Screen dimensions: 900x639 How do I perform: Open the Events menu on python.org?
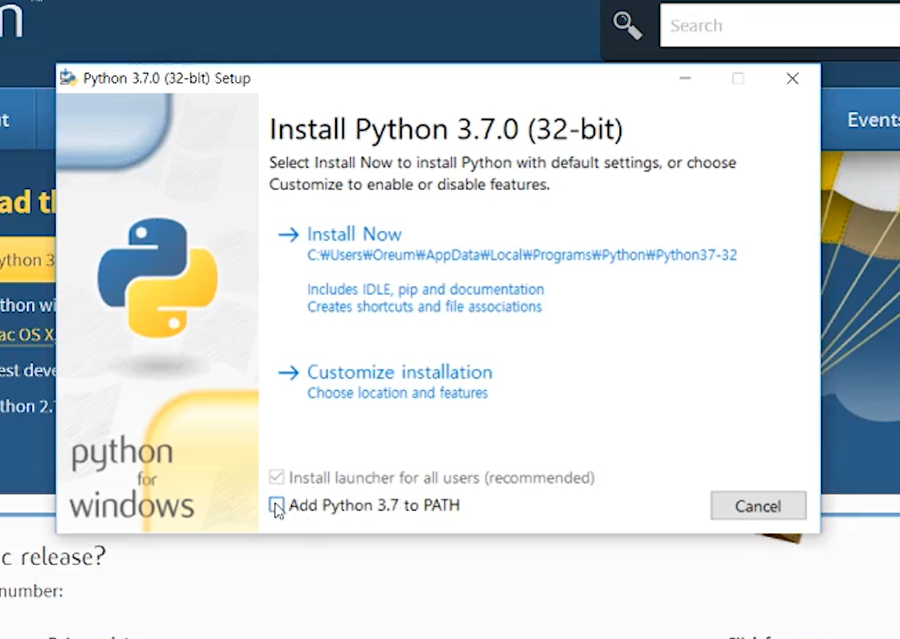[x=873, y=120]
